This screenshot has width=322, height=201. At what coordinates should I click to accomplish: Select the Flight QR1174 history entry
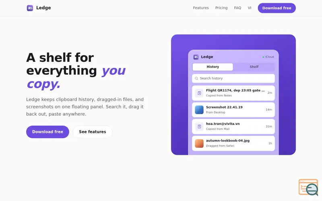point(233,93)
